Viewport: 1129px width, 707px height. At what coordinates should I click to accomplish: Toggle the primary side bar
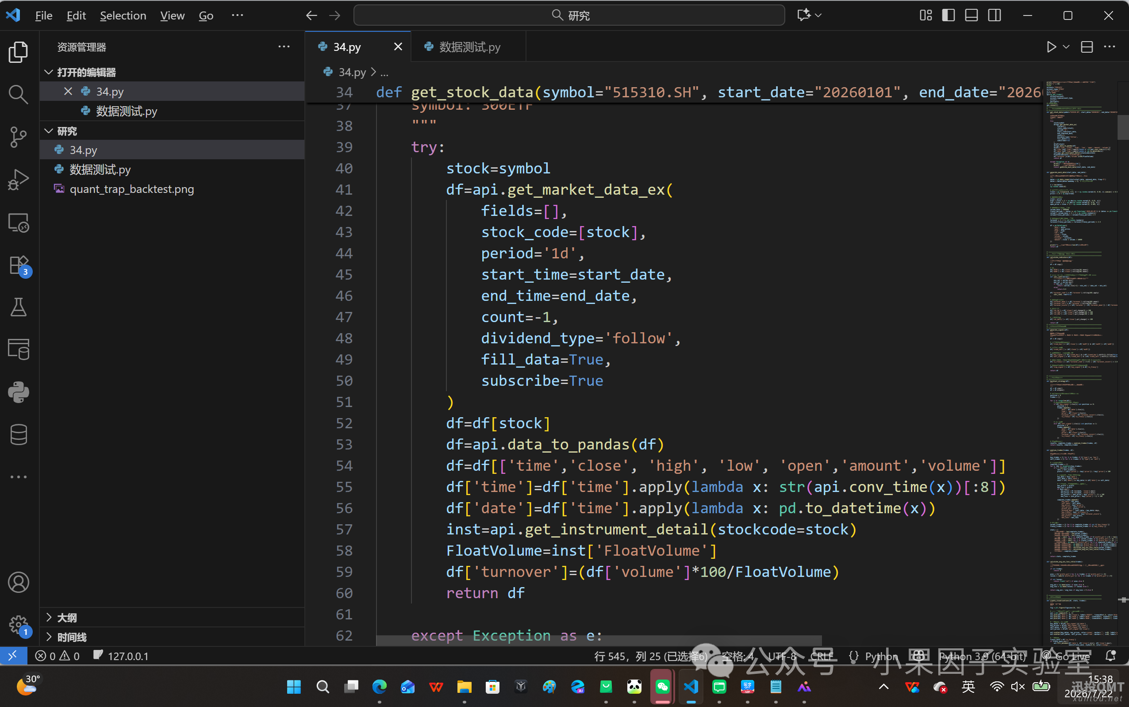pyautogui.click(x=948, y=15)
